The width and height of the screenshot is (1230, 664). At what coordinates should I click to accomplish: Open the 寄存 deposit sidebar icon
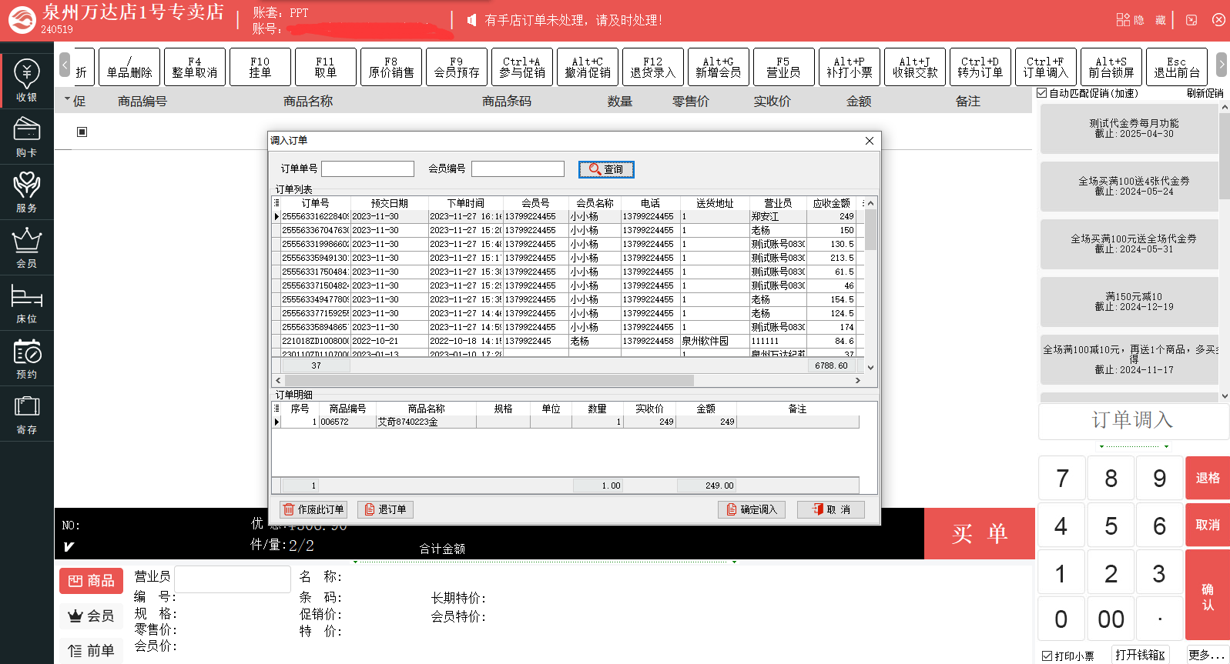click(27, 413)
